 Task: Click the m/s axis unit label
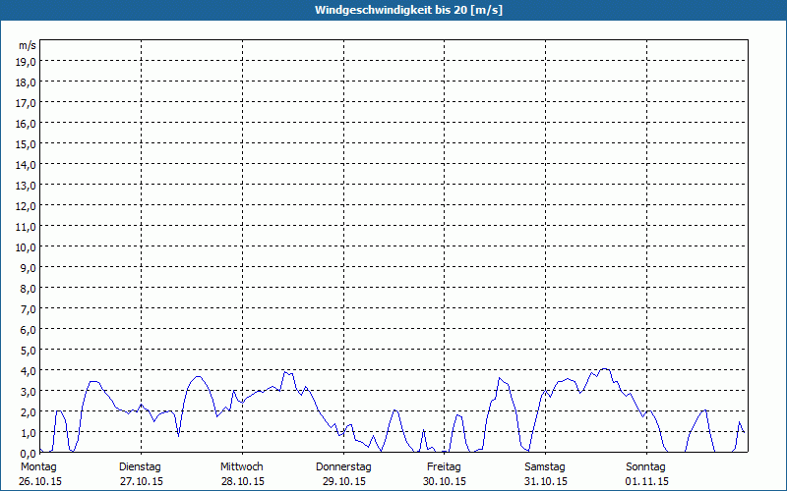click(x=28, y=45)
